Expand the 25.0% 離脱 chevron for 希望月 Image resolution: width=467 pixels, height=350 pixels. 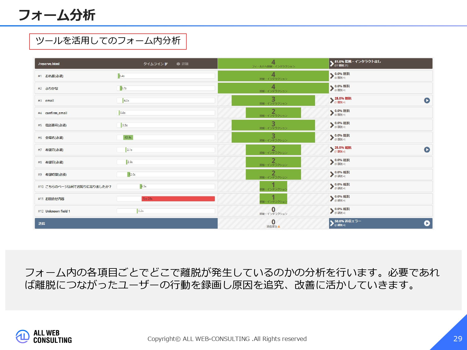331,150
